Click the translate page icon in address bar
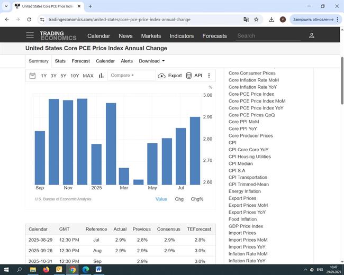The image size is (344, 275). pos(246,20)
